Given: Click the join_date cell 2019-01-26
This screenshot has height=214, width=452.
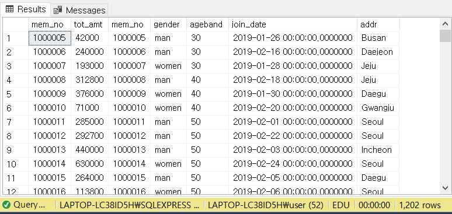Looking at the screenshot, I should click(x=293, y=38).
